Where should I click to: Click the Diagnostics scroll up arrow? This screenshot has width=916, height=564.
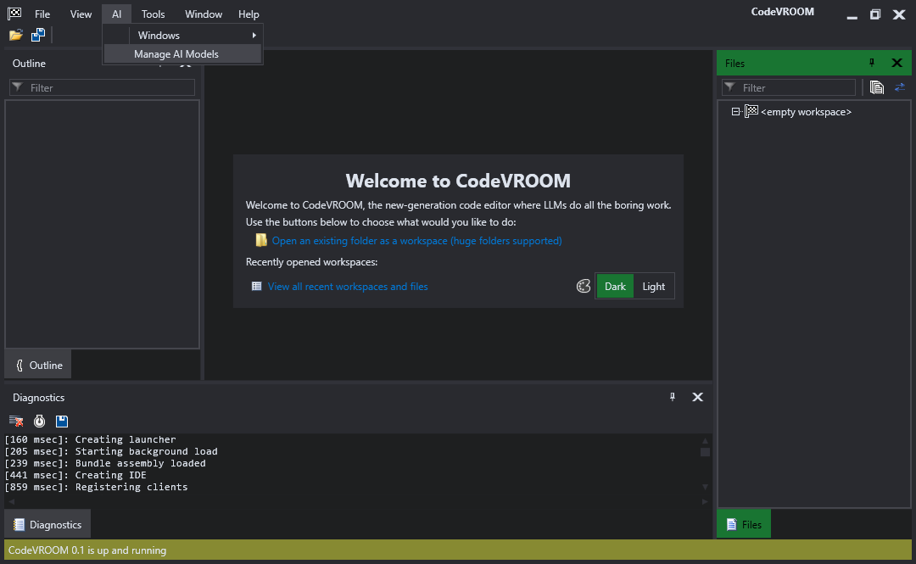point(705,440)
